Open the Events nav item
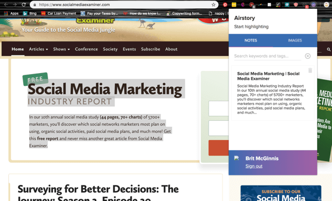Viewport: 332px width, 201px height. (129, 49)
